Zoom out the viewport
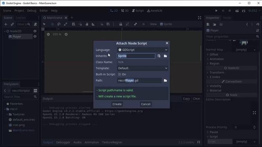Screen dimensions: 262x147 (x=48, y=34)
